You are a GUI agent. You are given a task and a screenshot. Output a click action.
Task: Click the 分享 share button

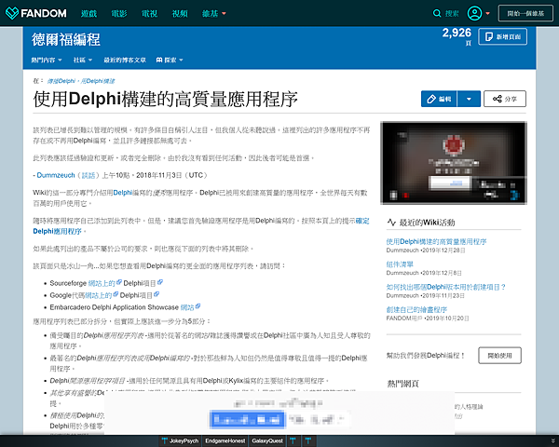point(504,99)
